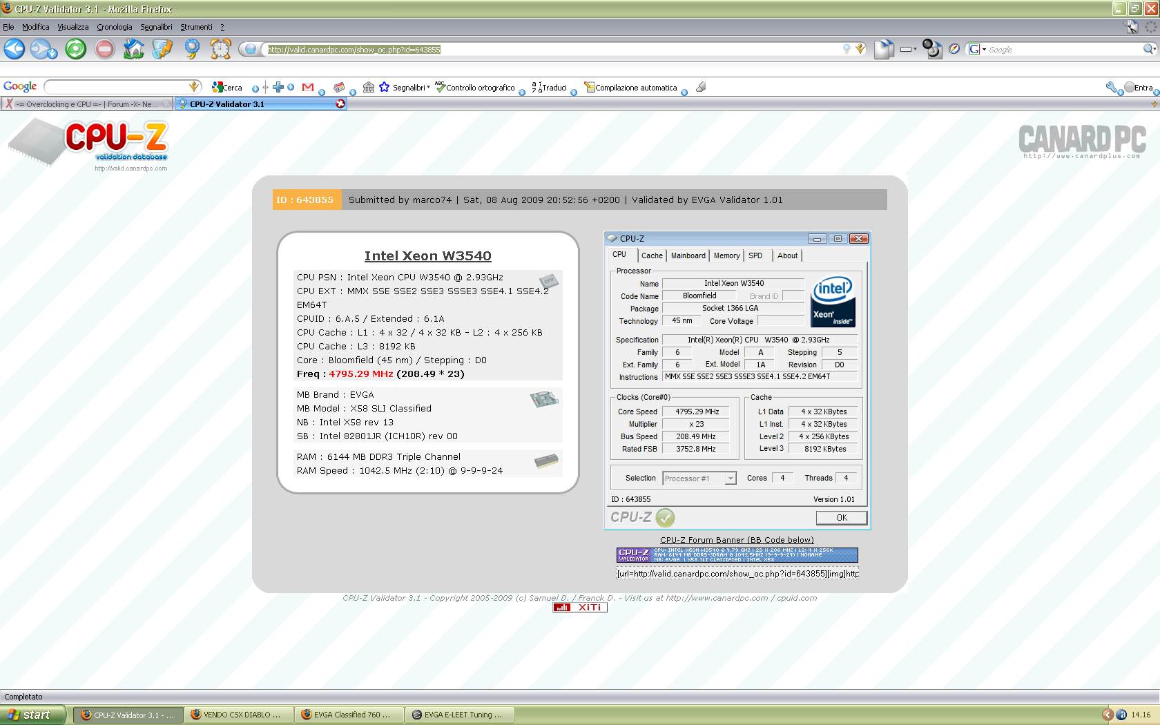This screenshot has width=1160, height=725.
Task: Go back with the blue Back arrow
Action: point(14,49)
